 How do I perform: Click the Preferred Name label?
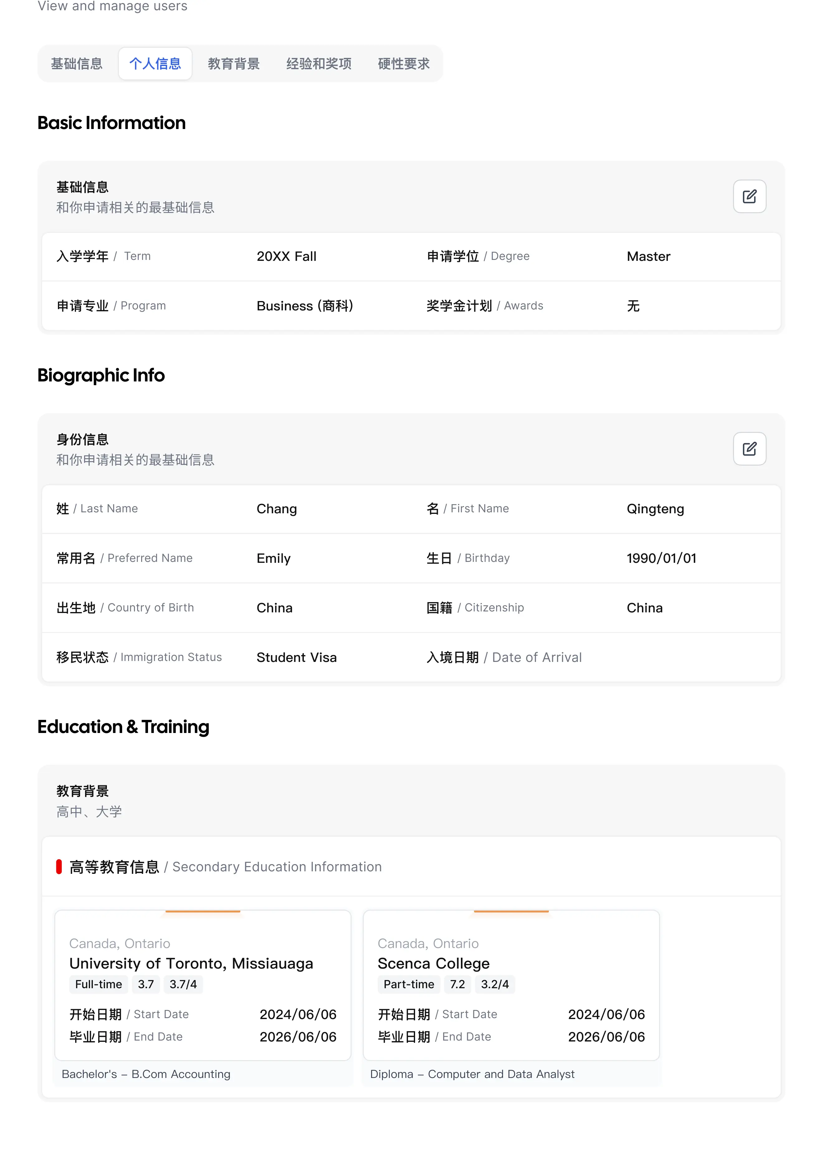pyautogui.click(x=125, y=558)
